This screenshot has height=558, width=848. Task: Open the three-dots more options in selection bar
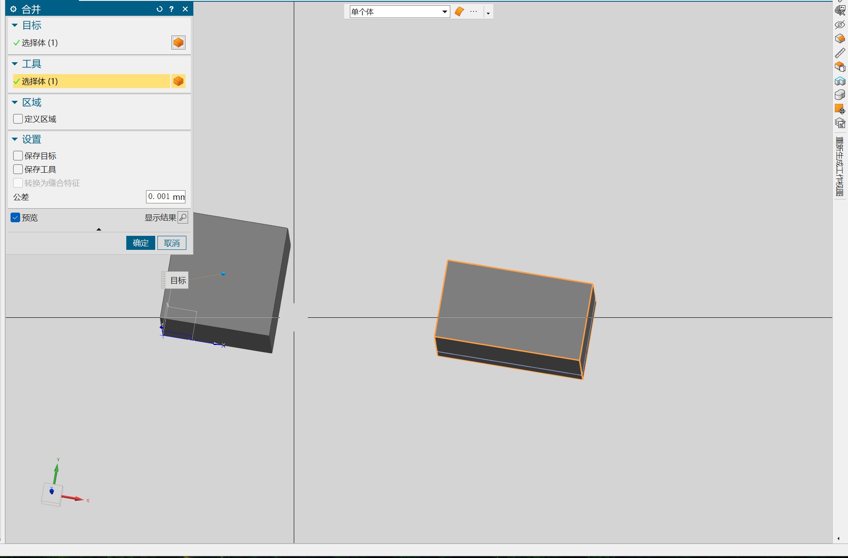[474, 12]
